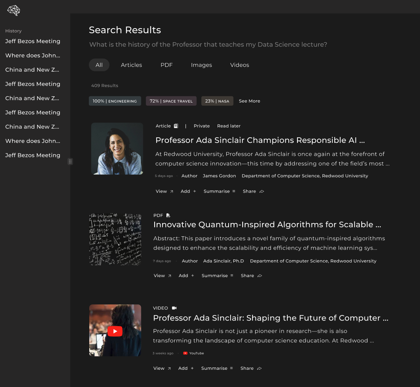Play the video via its thumbnail play button
Screen dimensions: 420x387
[115, 331]
